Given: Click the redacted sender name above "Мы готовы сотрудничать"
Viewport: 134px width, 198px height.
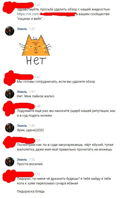Looking at the screenshot, I should 19,77.
